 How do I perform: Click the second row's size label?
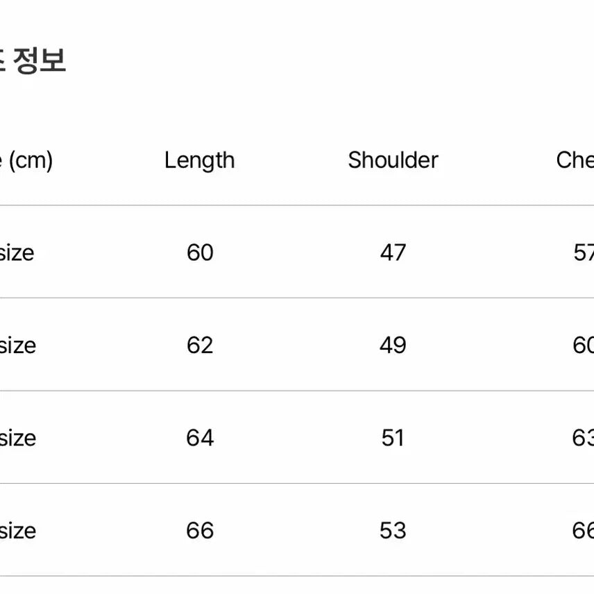click(17, 346)
